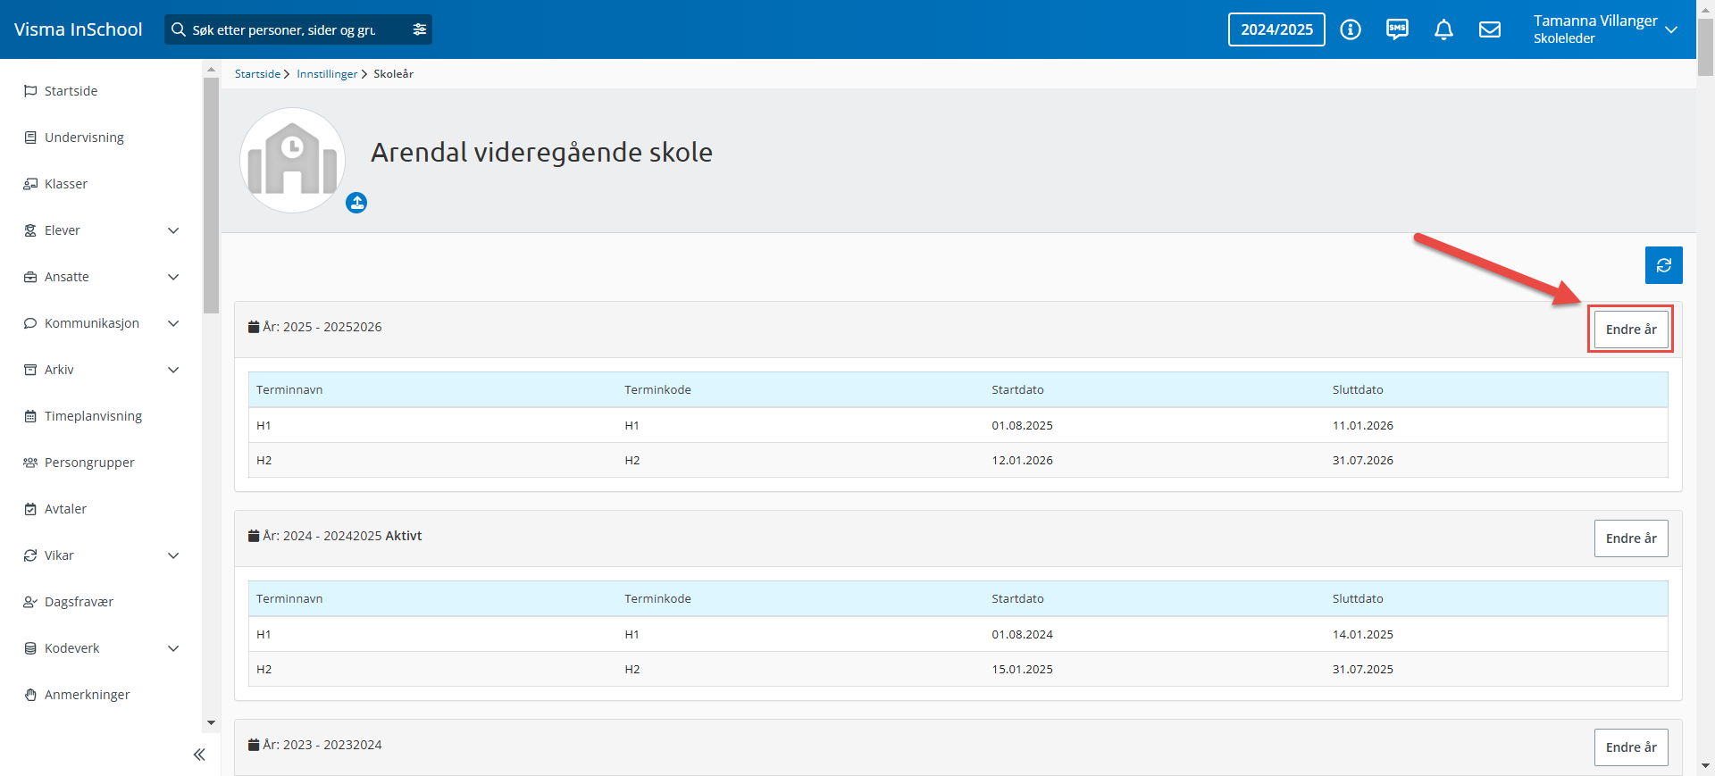Expand the Elever menu section
The width and height of the screenshot is (1715, 776).
pyautogui.click(x=173, y=230)
